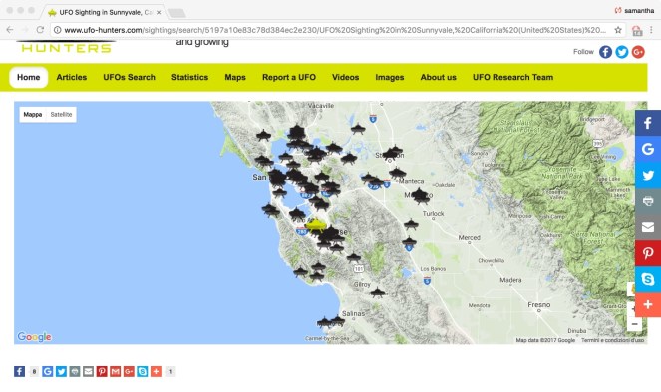Open the Maps menu item
Screen dimensions: 661x392
pos(235,77)
